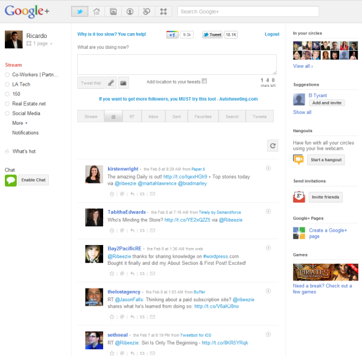Click the play circle on sethneal's tweet

pos(268,334)
